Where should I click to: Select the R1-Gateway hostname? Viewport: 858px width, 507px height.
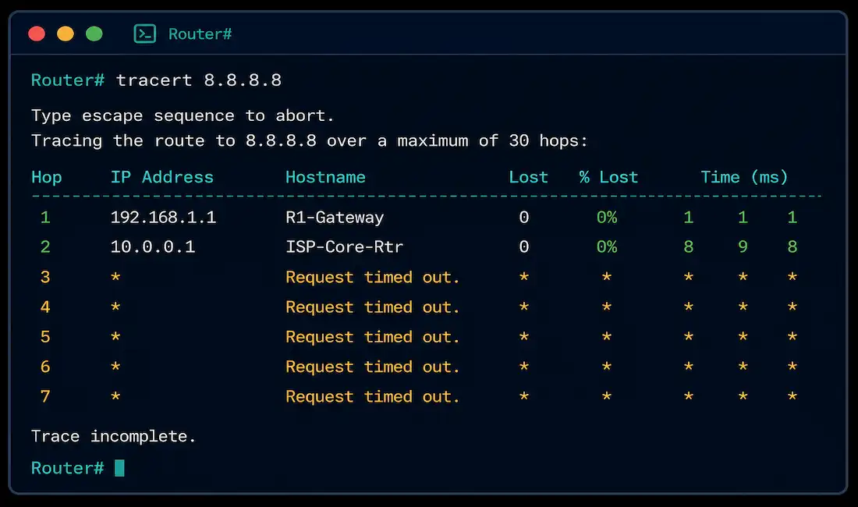[335, 218]
